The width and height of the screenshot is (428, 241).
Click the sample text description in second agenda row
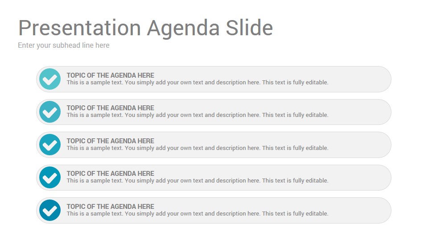click(x=198, y=115)
